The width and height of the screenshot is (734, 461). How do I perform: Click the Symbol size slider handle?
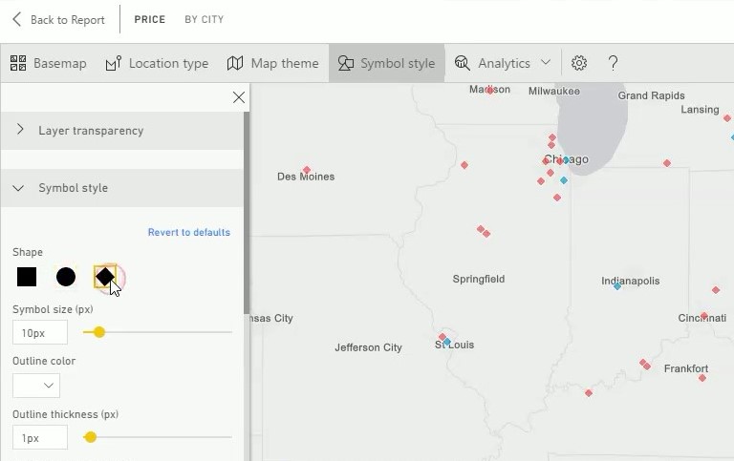[98, 332]
